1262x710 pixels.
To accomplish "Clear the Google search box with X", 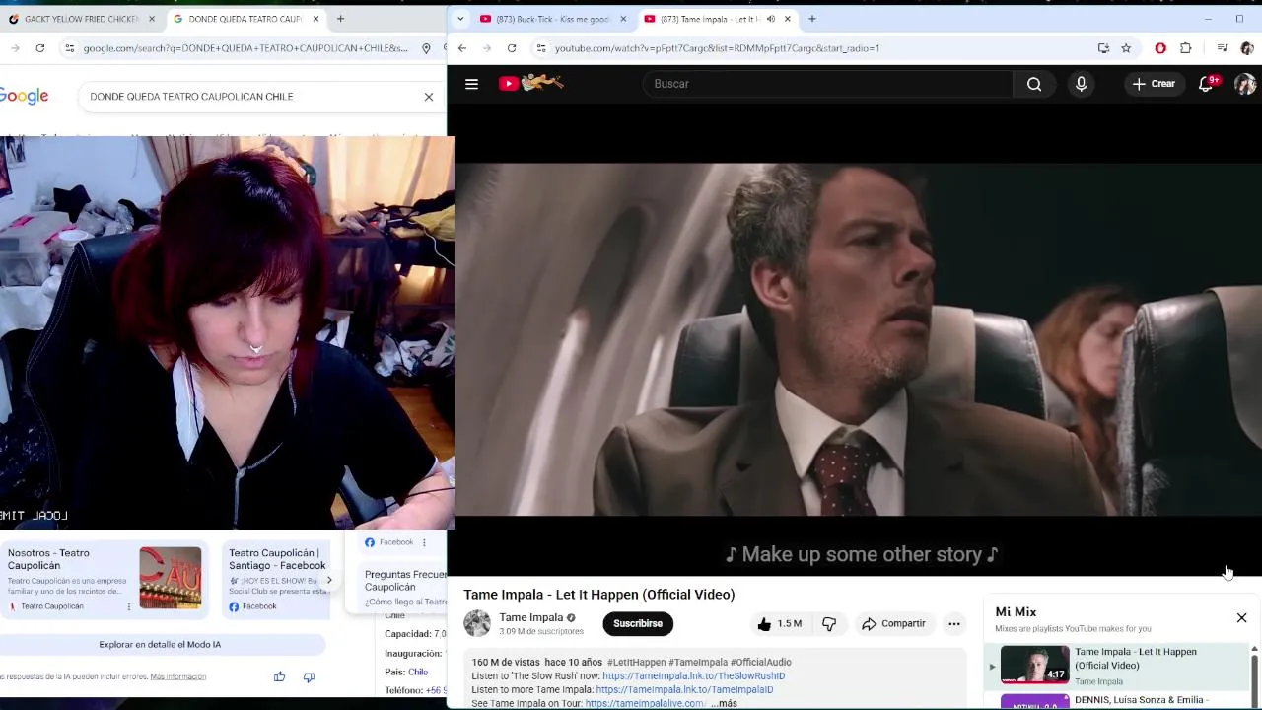I will [429, 97].
